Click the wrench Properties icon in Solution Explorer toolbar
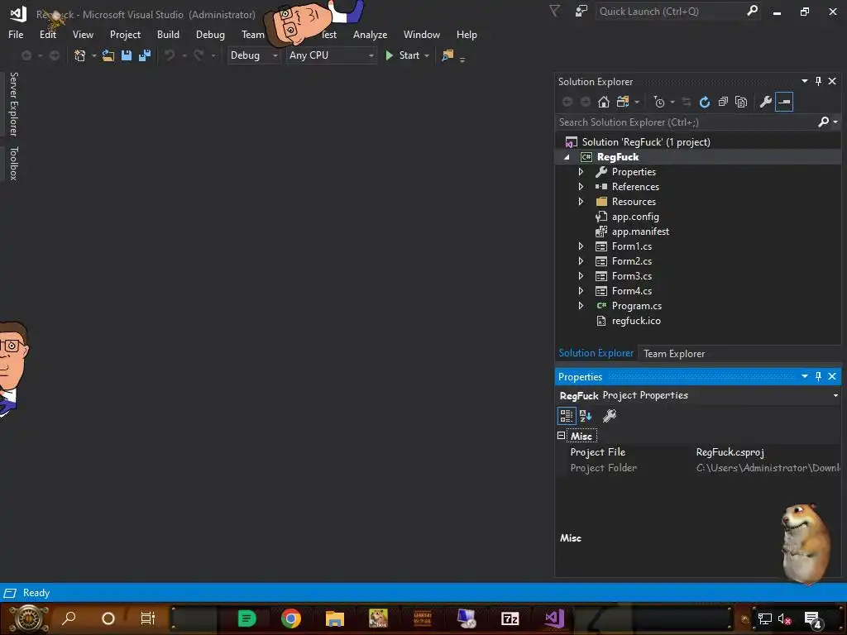The height and width of the screenshot is (635, 847). click(x=765, y=102)
